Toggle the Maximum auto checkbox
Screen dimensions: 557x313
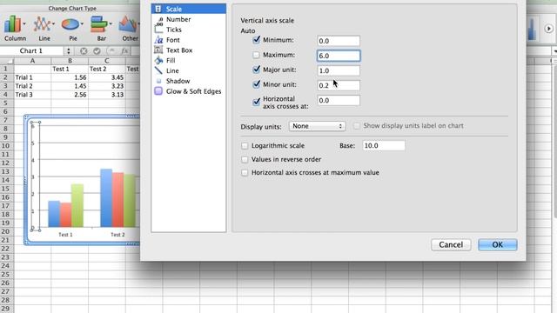coord(256,55)
